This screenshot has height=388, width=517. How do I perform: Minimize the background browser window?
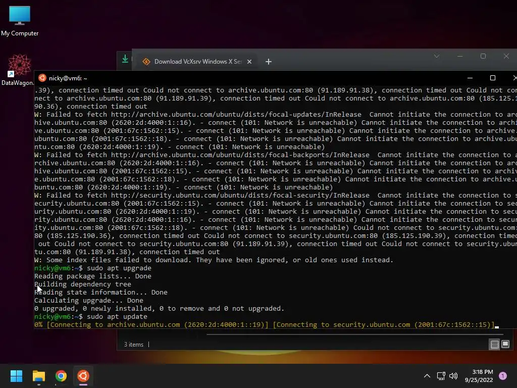[460, 56]
